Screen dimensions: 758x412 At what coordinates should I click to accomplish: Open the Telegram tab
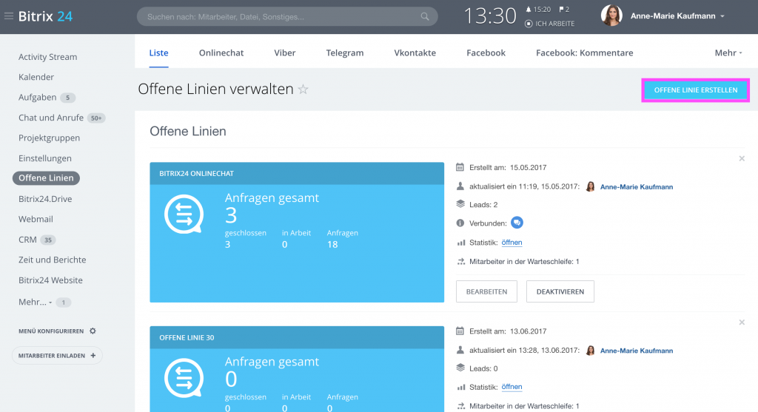point(345,53)
